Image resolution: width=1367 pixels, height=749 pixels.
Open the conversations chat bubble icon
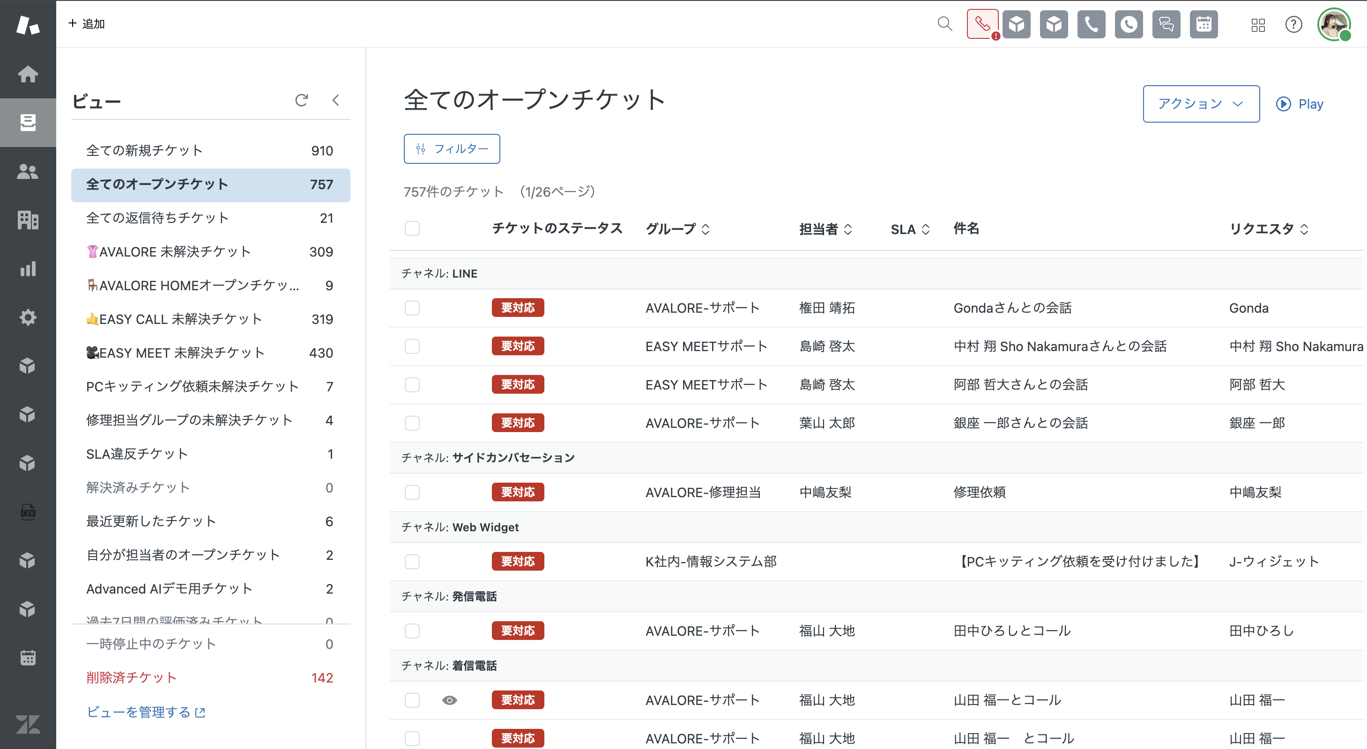(1166, 24)
